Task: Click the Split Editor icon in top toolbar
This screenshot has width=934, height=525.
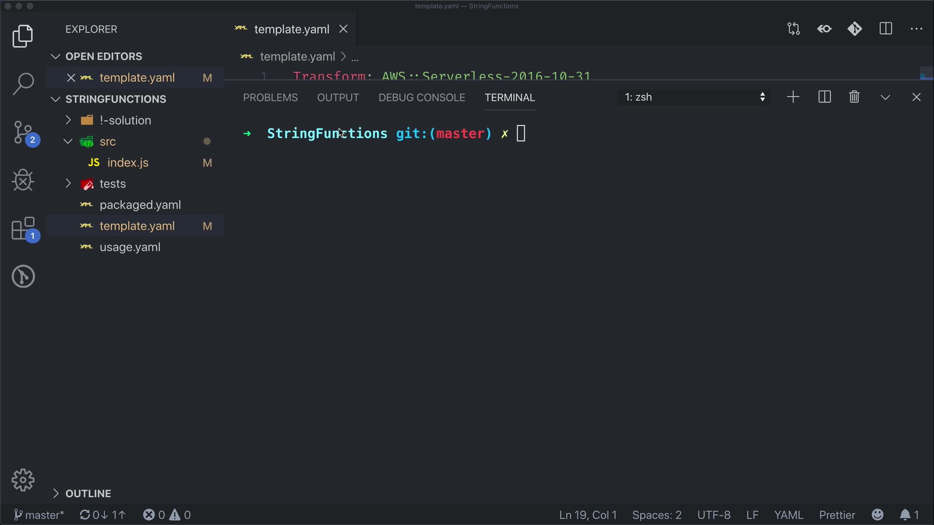Action: (886, 29)
